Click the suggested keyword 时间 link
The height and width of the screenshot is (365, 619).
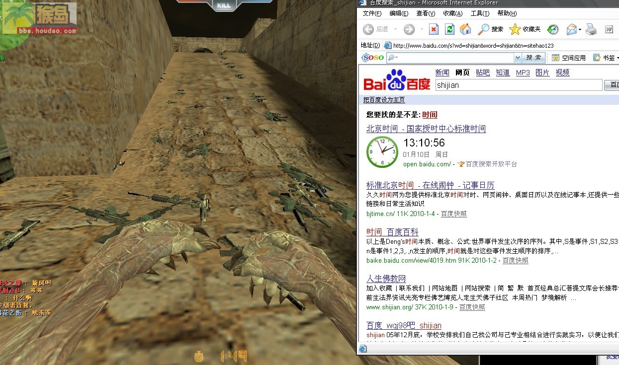coord(430,115)
